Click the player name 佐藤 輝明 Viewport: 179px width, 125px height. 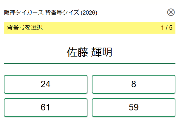[x=89, y=52]
